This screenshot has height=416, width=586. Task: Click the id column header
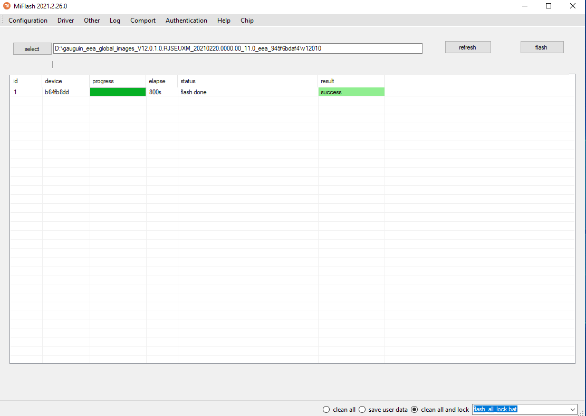coord(26,81)
